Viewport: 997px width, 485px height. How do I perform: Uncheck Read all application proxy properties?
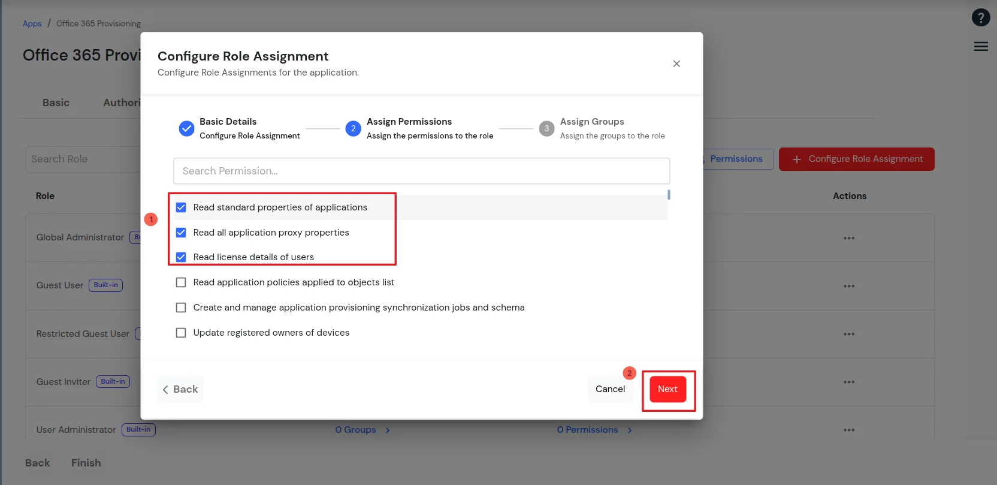181,233
